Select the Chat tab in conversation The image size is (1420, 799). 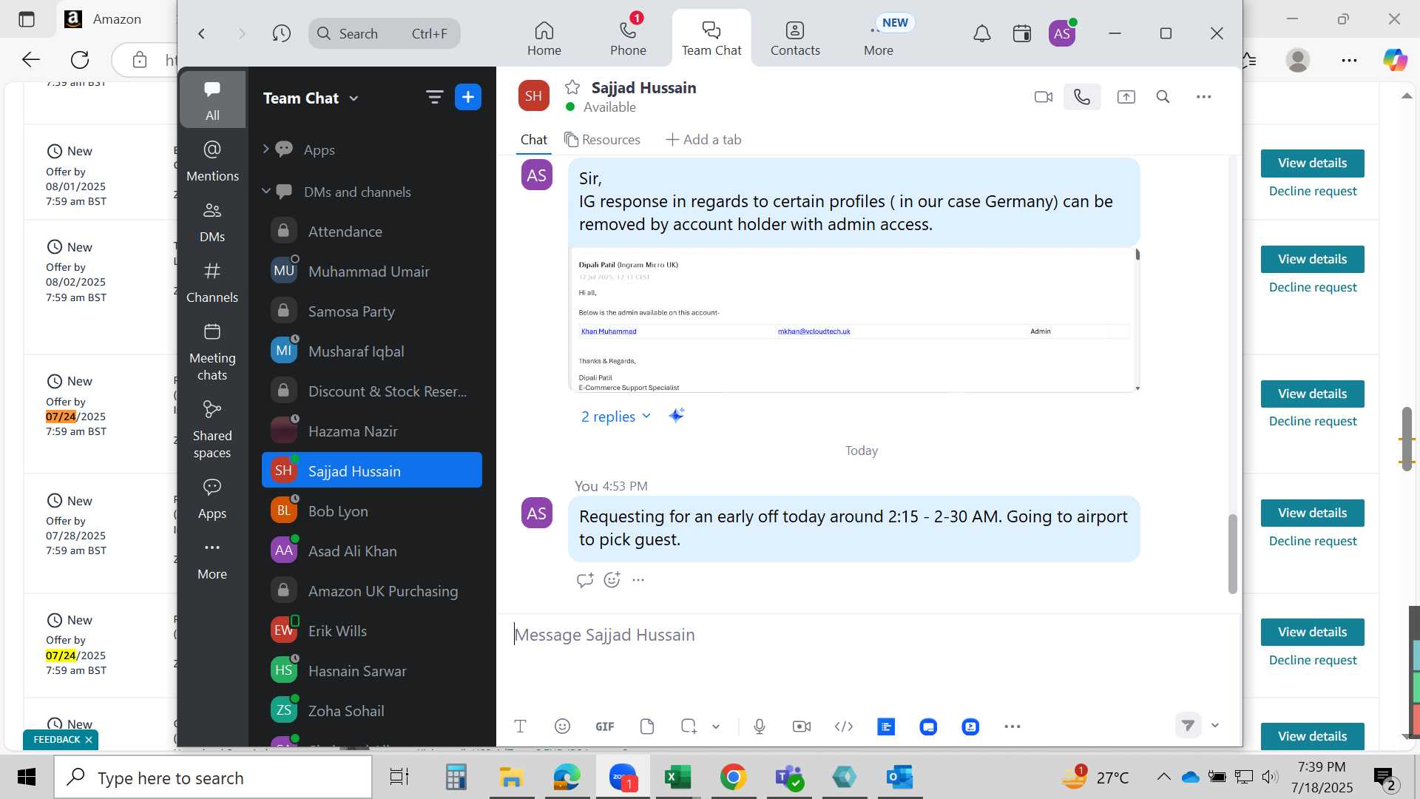(534, 140)
